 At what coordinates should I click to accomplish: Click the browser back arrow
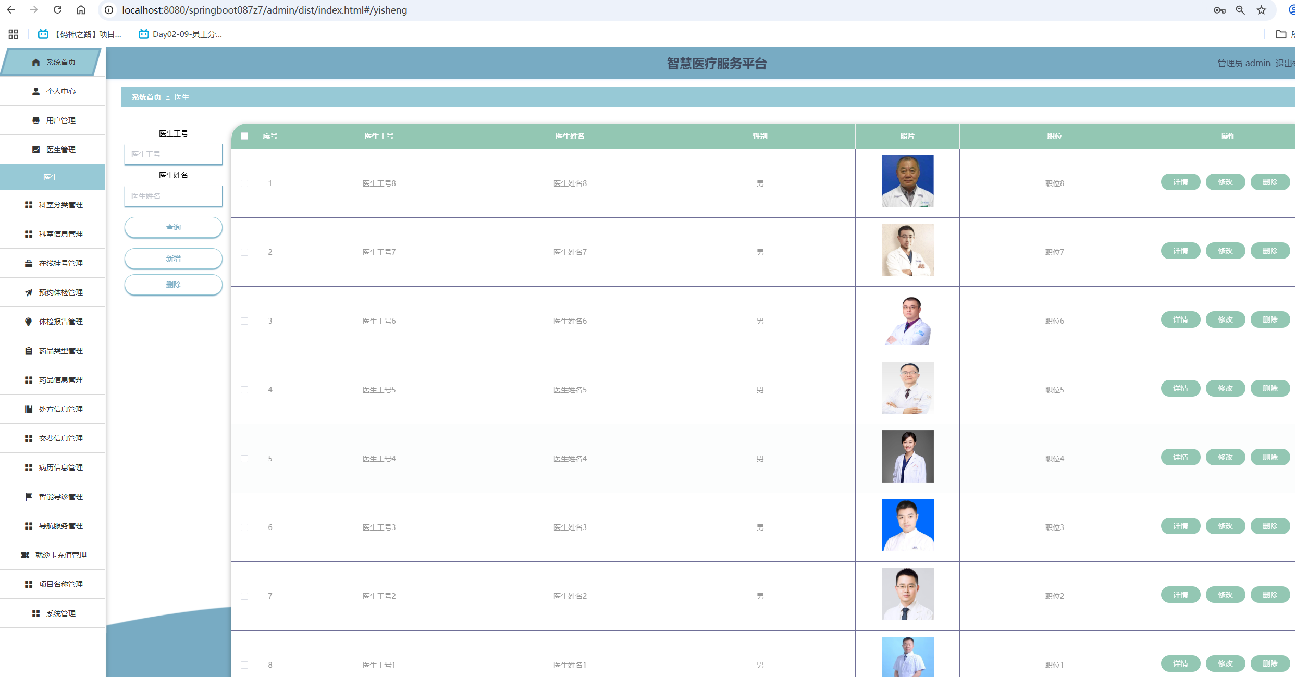(11, 10)
